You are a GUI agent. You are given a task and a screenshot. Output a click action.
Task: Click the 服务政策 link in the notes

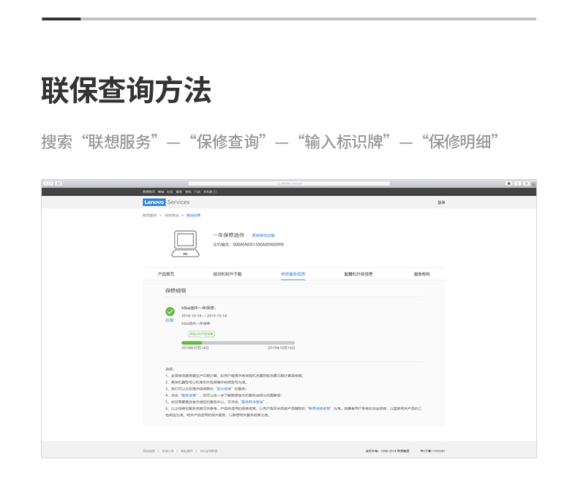[189, 395]
